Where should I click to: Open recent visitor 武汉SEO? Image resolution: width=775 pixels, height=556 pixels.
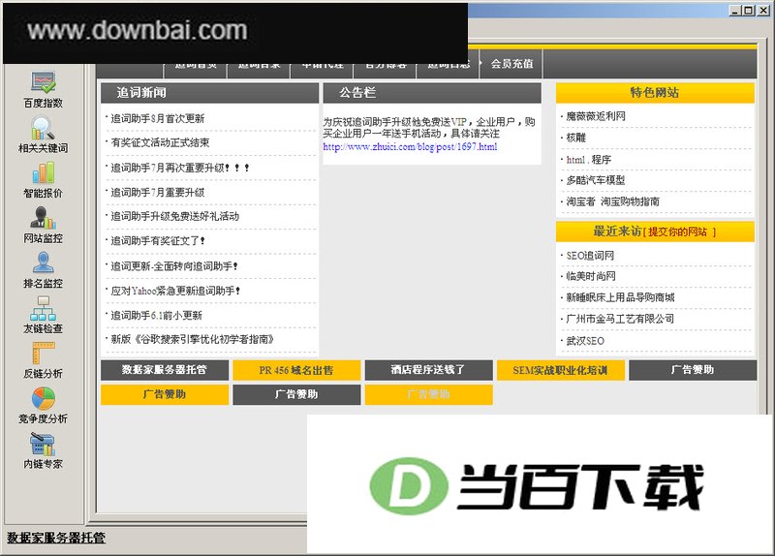585,341
